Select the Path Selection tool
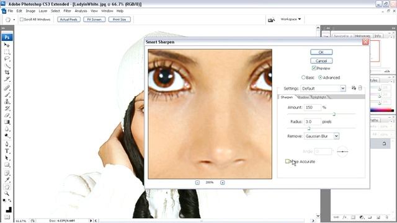The width and height of the screenshot is (397, 223). click(7, 158)
